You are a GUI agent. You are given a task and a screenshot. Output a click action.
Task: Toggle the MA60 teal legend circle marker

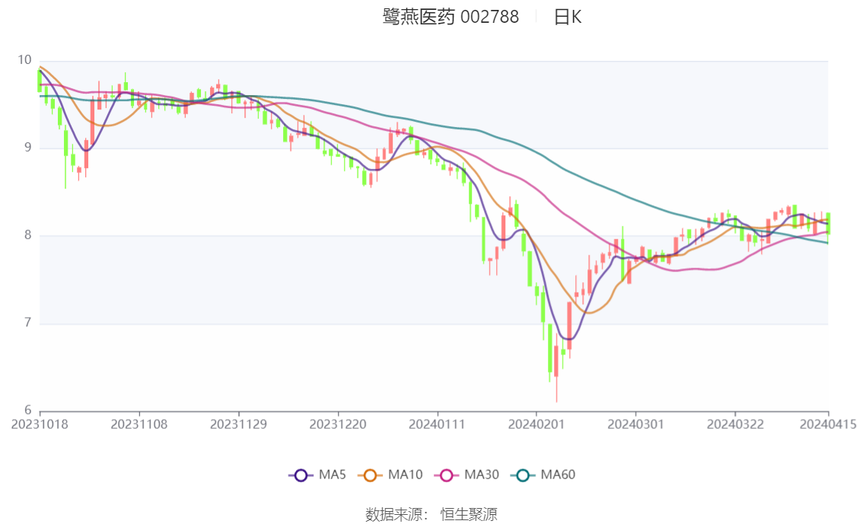[x=523, y=475]
